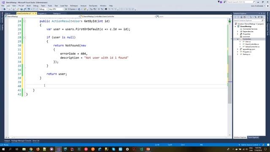
Task: Click the Solution Explorer refresh icon
Action: [x=256, y=17]
